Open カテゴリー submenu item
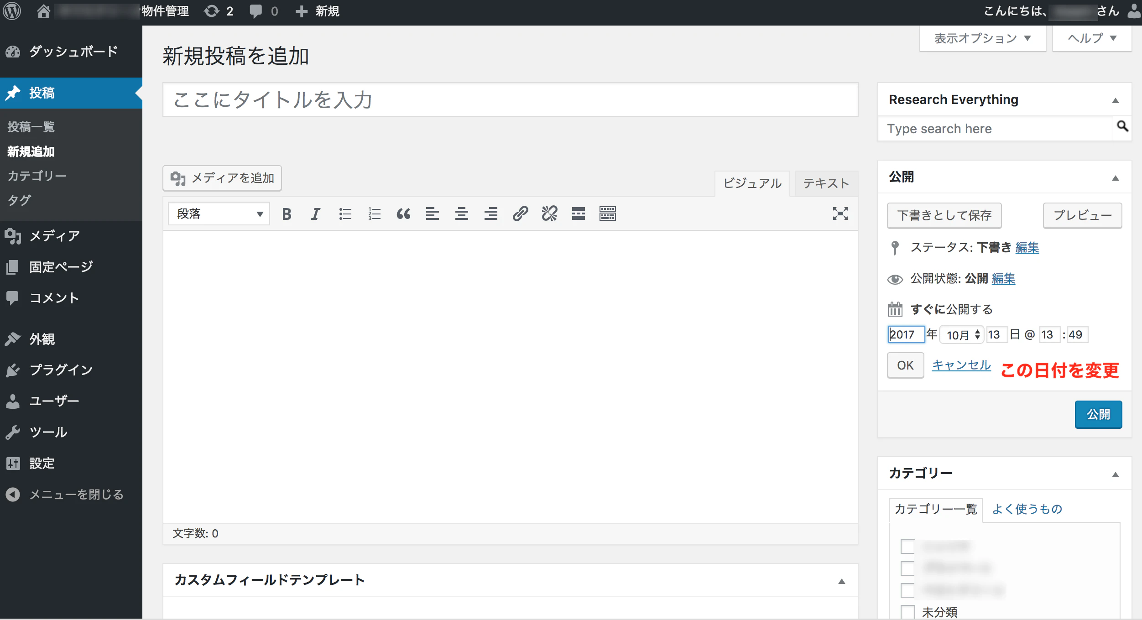This screenshot has height=620, width=1142. pyautogui.click(x=37, y=176)
